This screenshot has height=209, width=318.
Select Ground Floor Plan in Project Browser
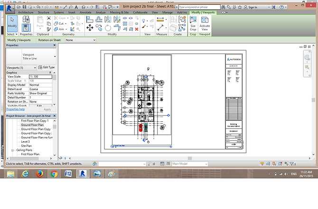32,125
